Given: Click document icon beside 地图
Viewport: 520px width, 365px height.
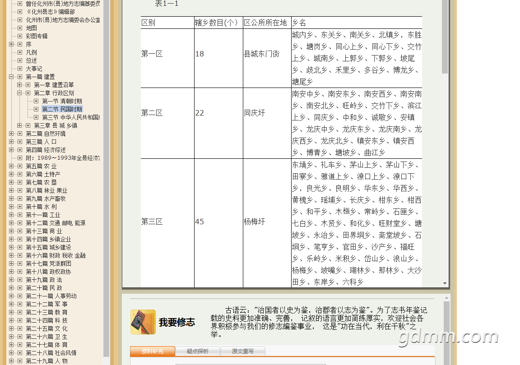Looking at the screenshot, I should [20, 28].
